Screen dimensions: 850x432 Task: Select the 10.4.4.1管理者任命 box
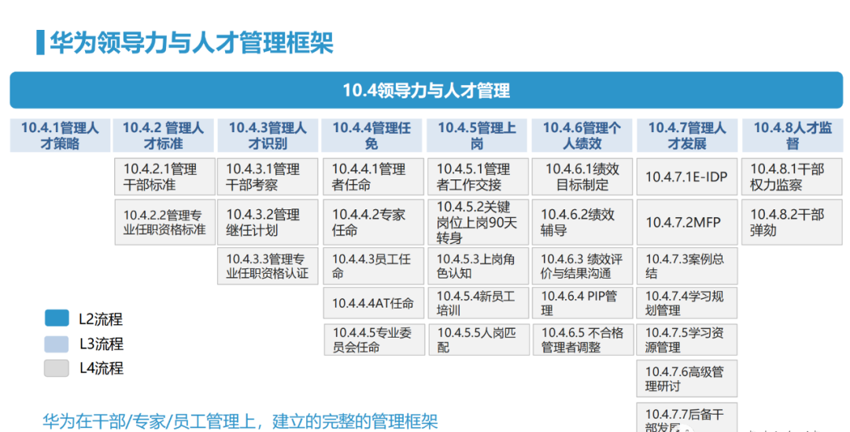pos(374,177)
